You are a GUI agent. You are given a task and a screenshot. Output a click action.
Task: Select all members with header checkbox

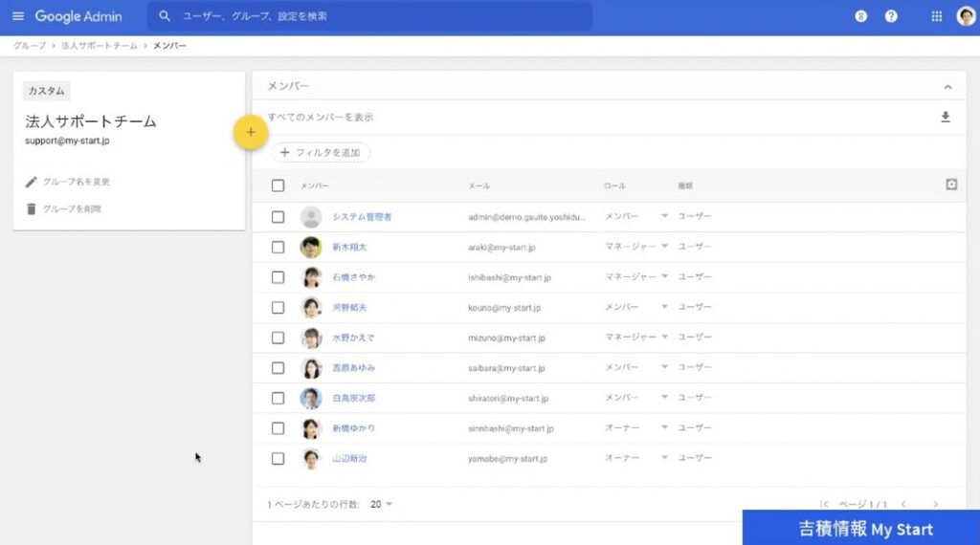(278, 185)
